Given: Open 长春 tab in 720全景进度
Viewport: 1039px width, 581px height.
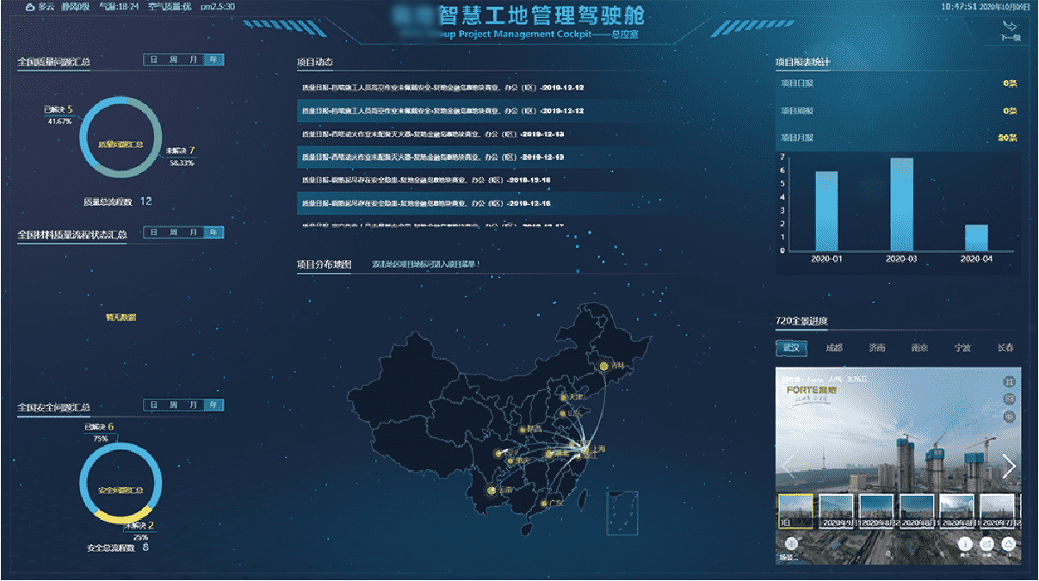Looking at the screenshot, I should [x=1005, y=348].
